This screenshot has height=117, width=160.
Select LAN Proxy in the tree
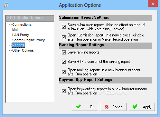(21, 35)
